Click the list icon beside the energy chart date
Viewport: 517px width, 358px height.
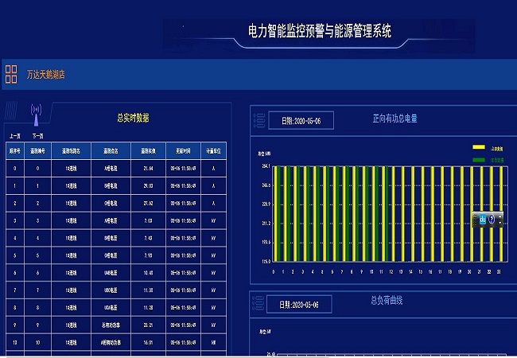(258, 120)
